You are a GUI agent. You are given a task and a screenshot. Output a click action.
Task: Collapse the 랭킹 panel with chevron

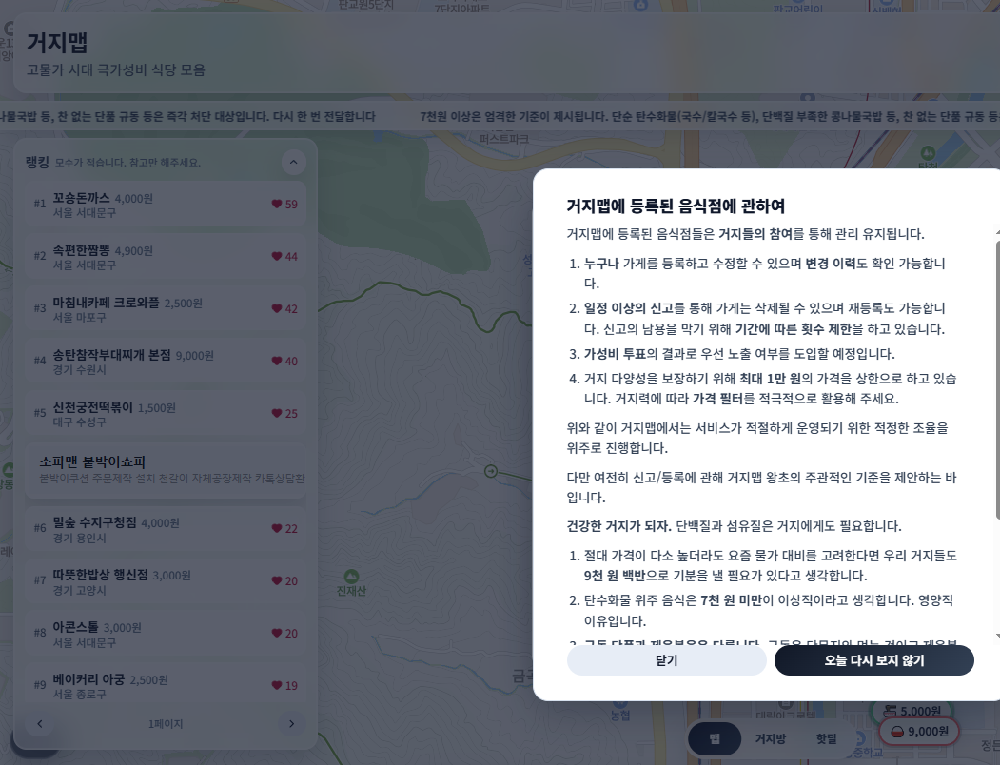(293, 162)
